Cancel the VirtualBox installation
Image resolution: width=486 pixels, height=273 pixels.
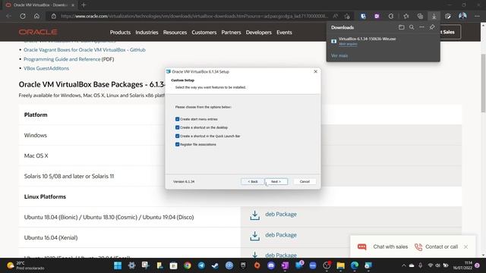(x=305, y=182)
